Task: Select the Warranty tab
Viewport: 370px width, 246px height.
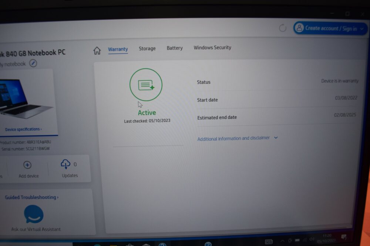Action: pos(118,49)
